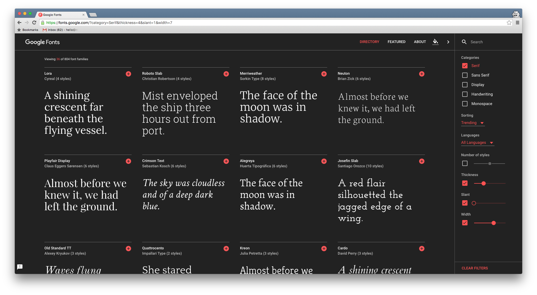Viewport: 537px width, 295px height.
Task: Click the Number of styles slider handle
Action: pyautogui.click(x=490, y=164)
